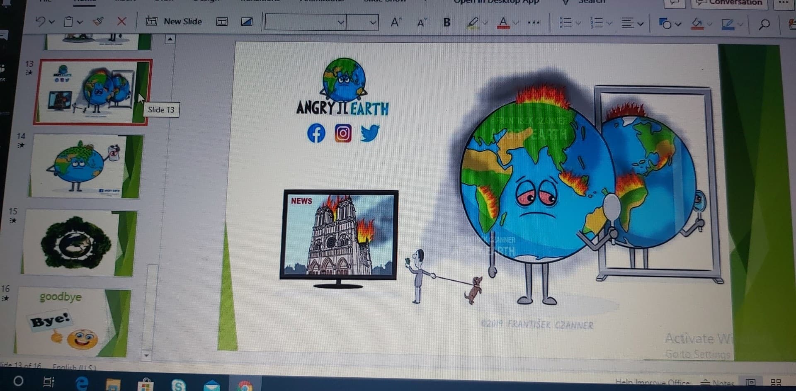The image size is (796, 391).
Task: Toggle Bold formatting
Action: coord(447,22)
